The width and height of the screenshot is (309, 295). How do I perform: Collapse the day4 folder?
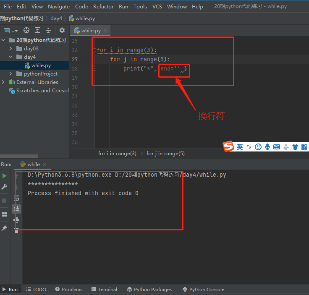(x=11, y=57)
